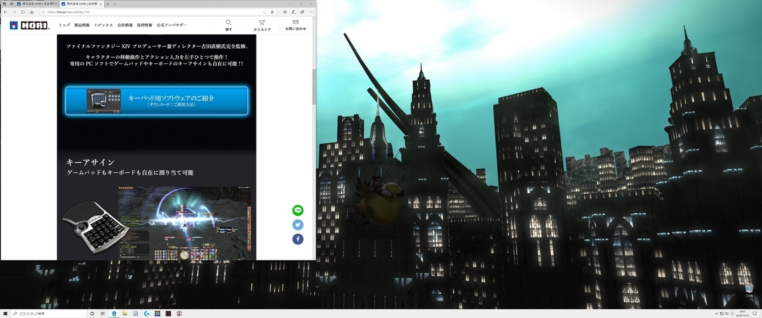Select the トピックス menu item
This screenshot has width=762, height=318.
pyautogui.click(x=104, y=25)
